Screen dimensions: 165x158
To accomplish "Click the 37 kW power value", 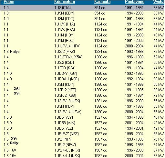I will 159,19.
